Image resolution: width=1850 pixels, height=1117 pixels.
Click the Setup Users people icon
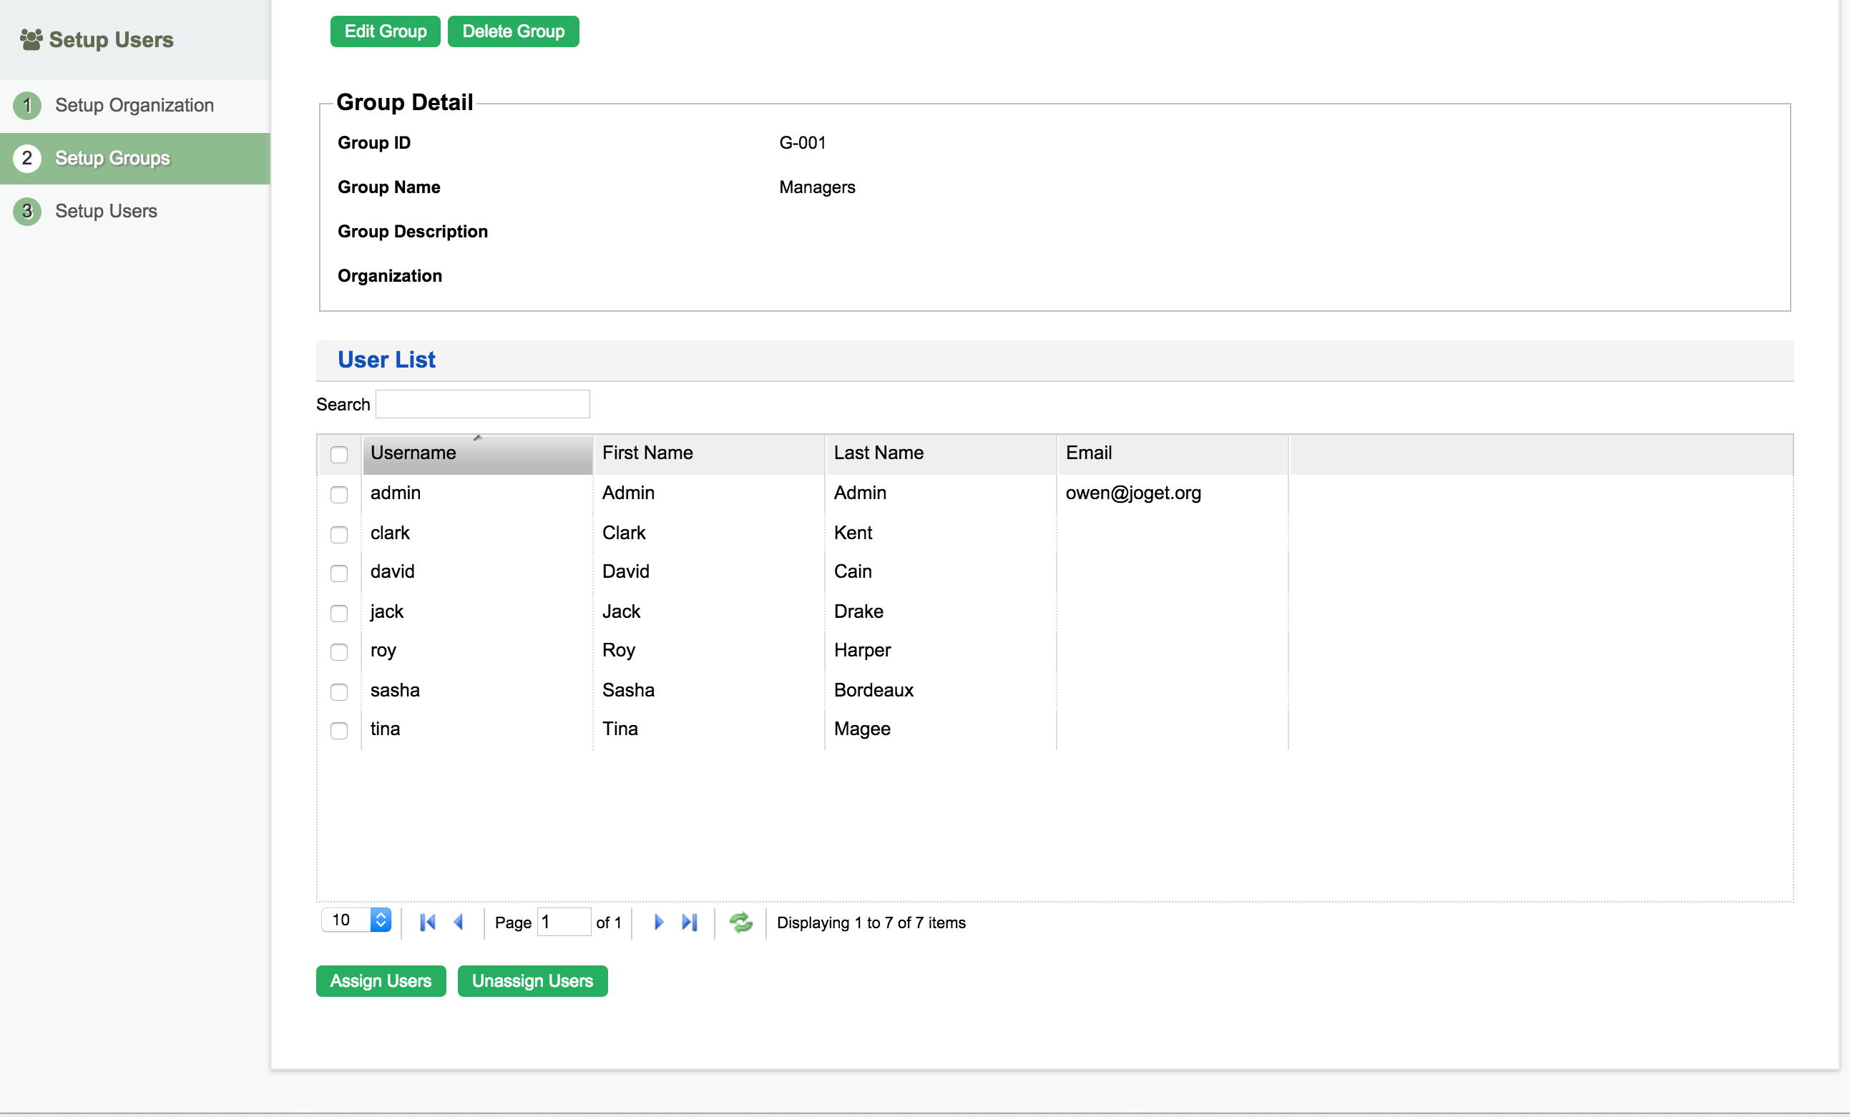(x=31, y=39)
